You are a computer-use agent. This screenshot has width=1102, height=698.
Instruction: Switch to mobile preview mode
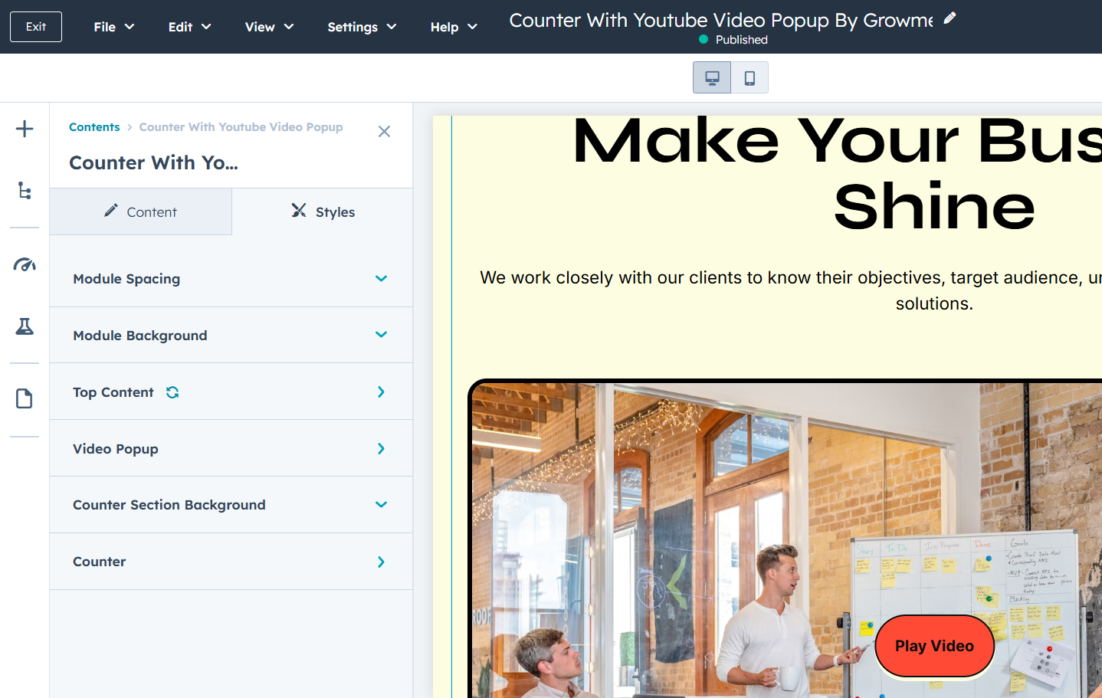[749, 77]
